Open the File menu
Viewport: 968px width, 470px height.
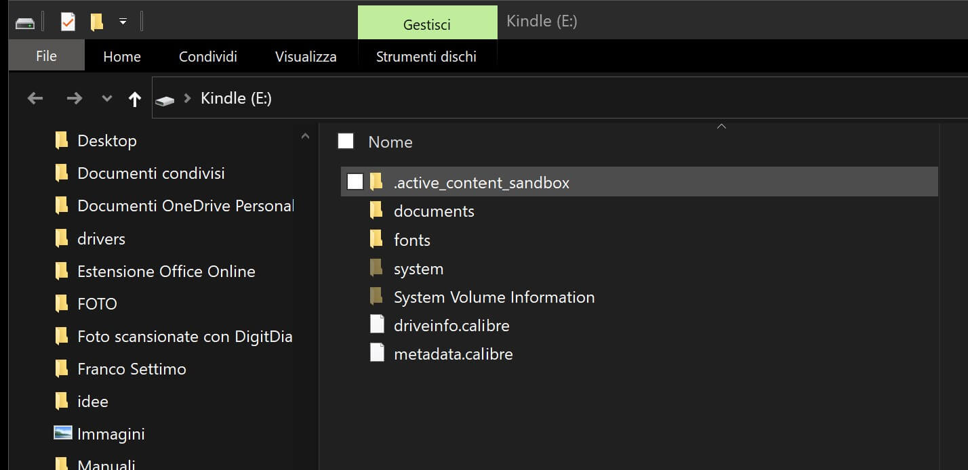tap(46, 56)
